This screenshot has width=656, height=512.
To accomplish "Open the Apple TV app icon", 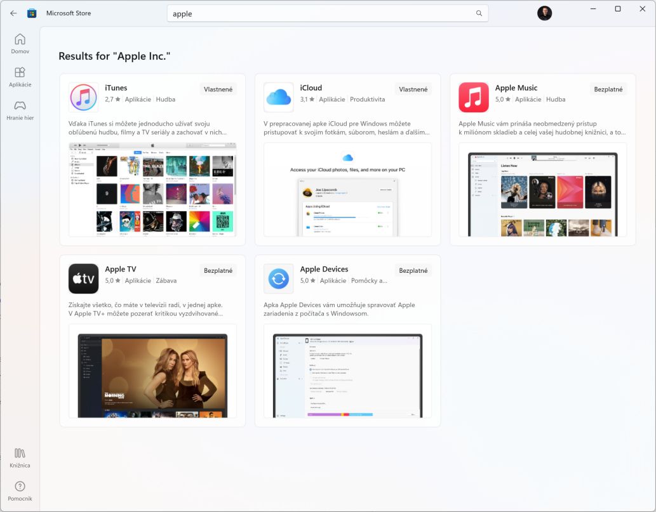I will click(83, 279).
